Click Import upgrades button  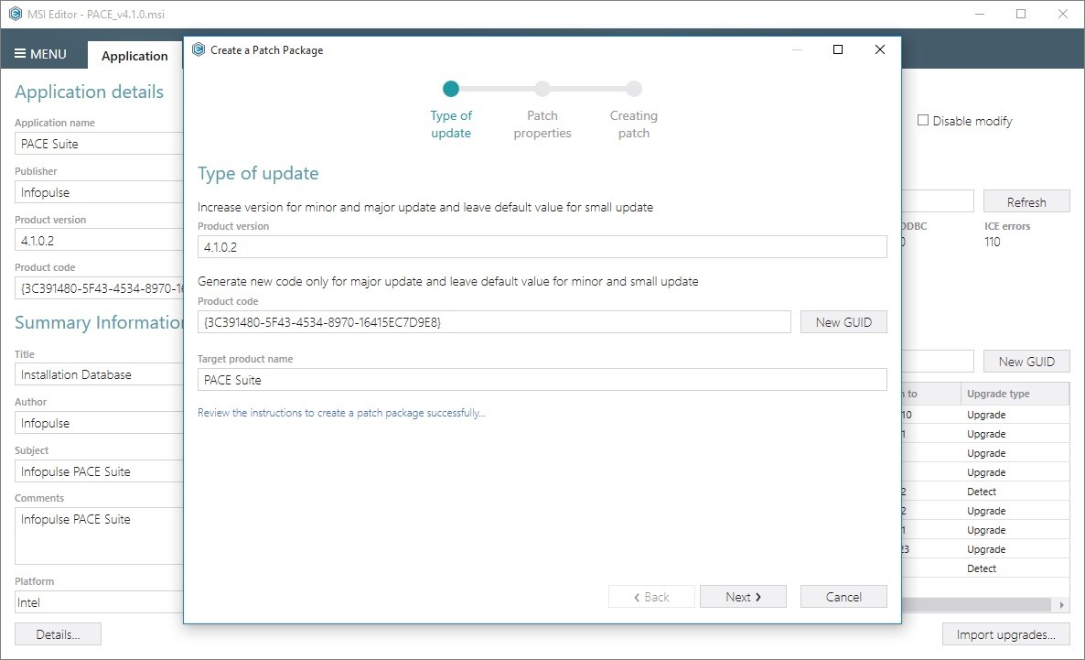pyautogui.click(x=1005, y=634)
